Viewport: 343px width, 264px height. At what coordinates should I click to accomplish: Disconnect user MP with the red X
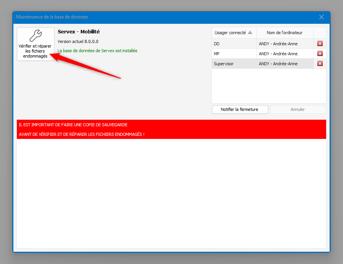coord(320,54)
